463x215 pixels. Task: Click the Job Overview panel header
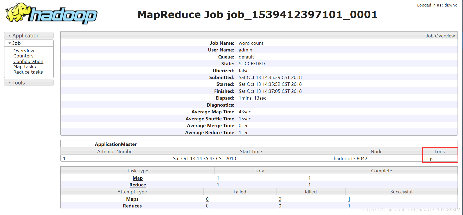click(x=259, y=36)
